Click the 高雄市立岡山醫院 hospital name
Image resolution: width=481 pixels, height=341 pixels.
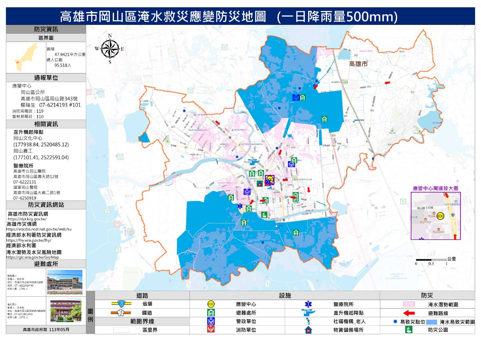point(29,171)
